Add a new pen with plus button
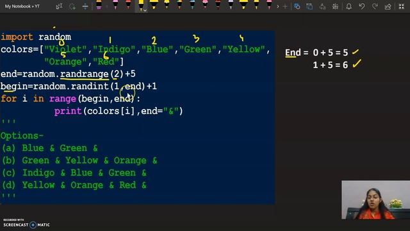The height and width of the screenshot is (231, 410). pos(285,6)
